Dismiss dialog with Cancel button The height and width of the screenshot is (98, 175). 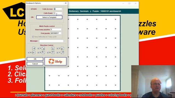tap(35, 64)
